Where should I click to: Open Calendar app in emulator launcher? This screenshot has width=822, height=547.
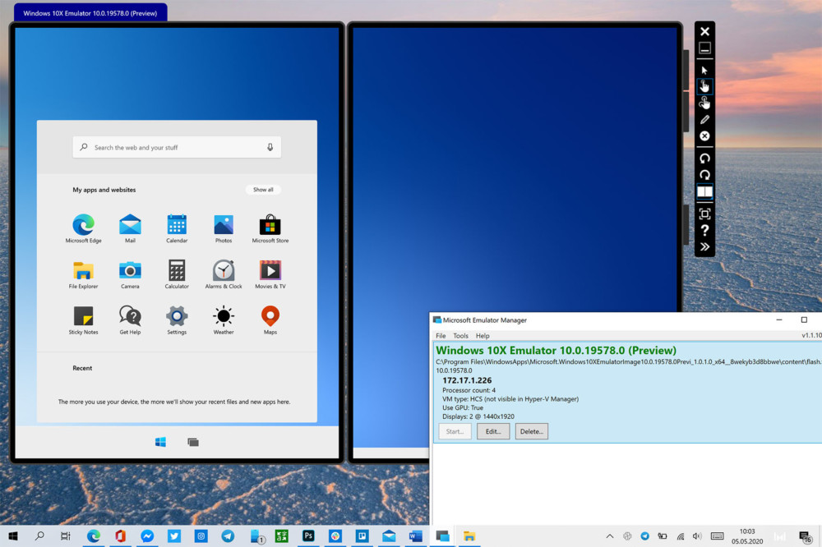click(177, 229)
